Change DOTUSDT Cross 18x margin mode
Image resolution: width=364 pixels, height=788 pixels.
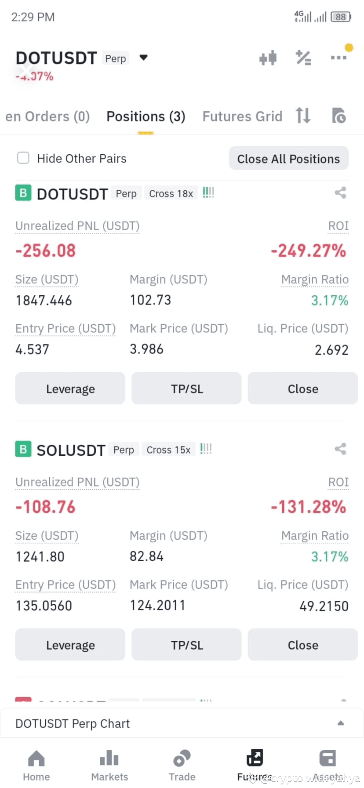[171, 193]
